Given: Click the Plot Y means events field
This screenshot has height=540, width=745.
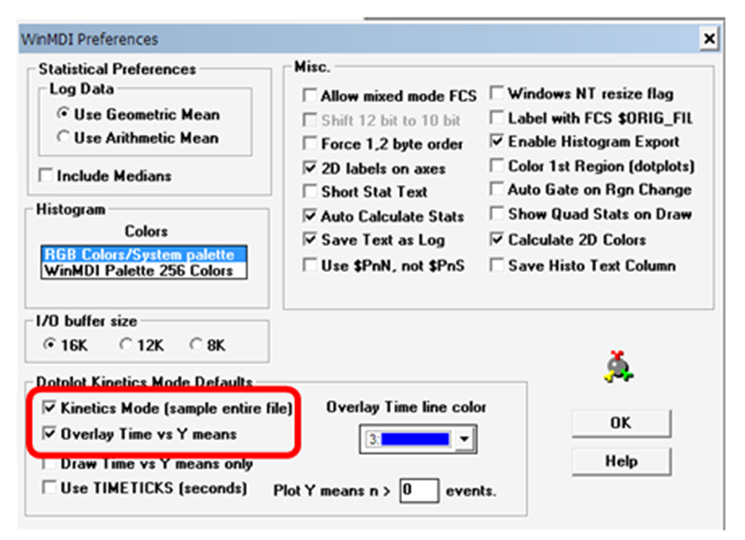Looking at the screenshot, I should [419, 490].
